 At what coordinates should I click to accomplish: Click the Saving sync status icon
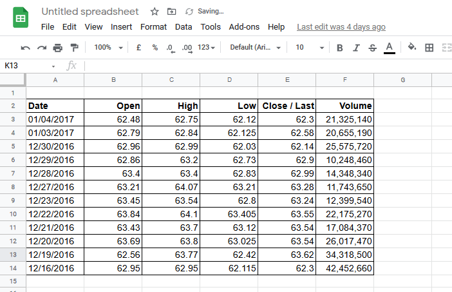[x=189, y=12]
